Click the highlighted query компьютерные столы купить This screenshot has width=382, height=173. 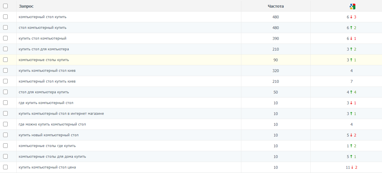[x=44, y=60]
